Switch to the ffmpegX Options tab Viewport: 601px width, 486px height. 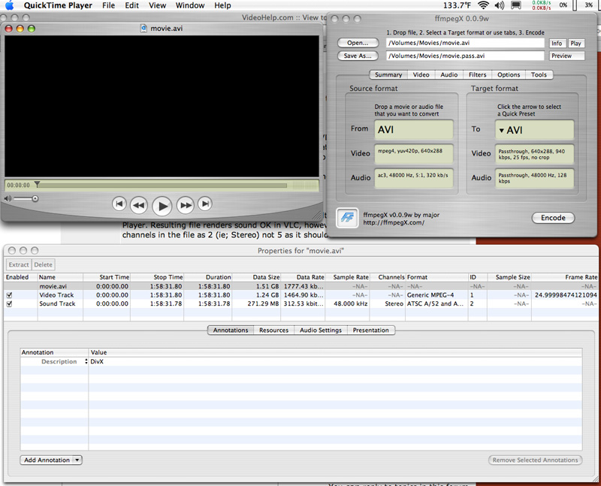pos(509,74)
